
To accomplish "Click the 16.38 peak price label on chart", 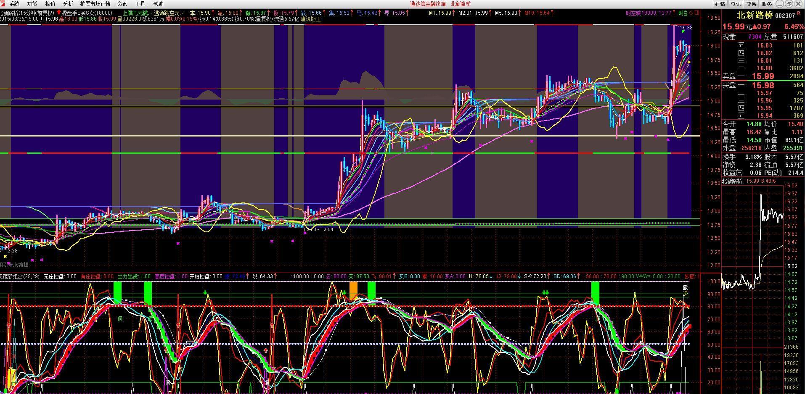I will coord(686,28).
